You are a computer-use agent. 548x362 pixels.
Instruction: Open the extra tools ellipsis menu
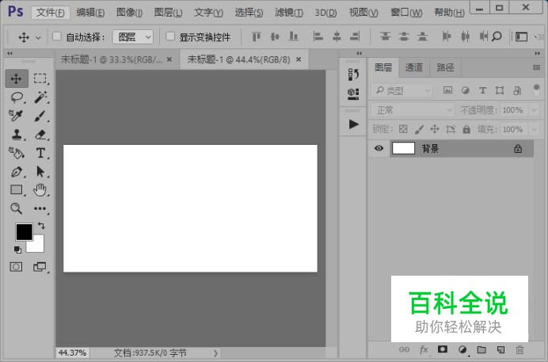40,208
